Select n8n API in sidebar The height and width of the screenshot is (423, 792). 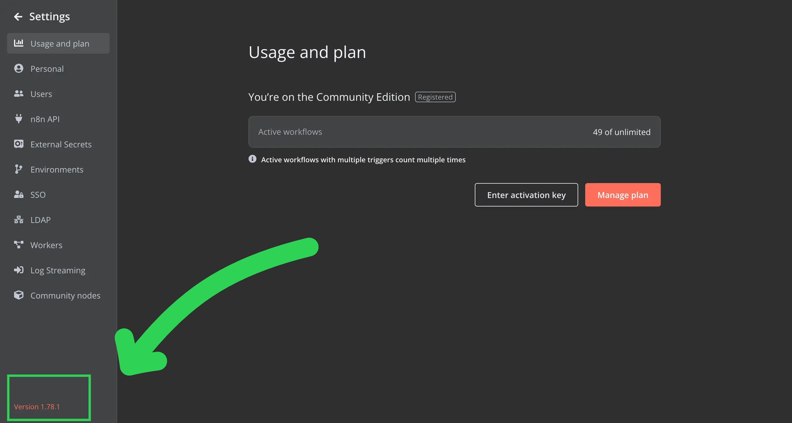pos(58,119)
